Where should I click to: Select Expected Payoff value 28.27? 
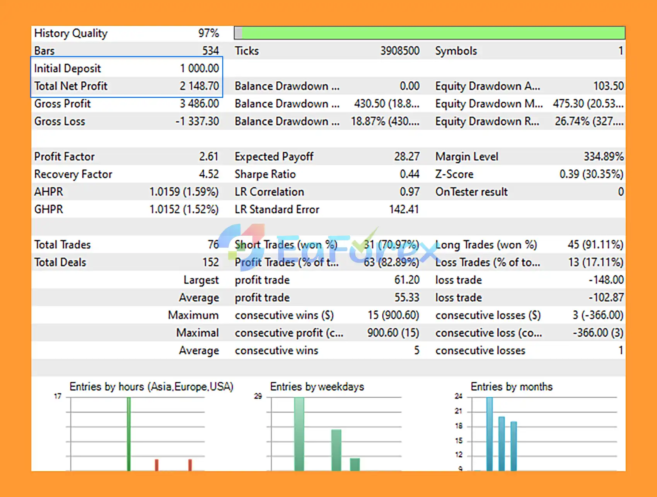coord(407,157)
